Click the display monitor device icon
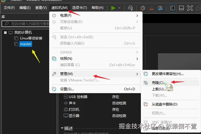 pos(66,116)
